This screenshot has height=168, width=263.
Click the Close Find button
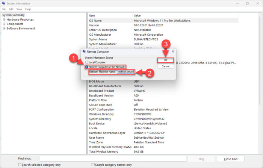(231, 159)
